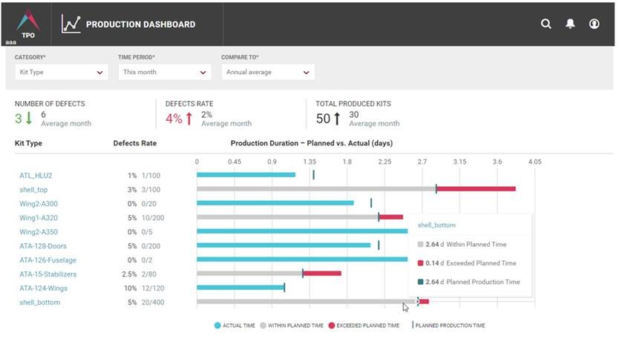The image size is (619, 347).
Task: Click the TPO logo
Action: point(27,24)
